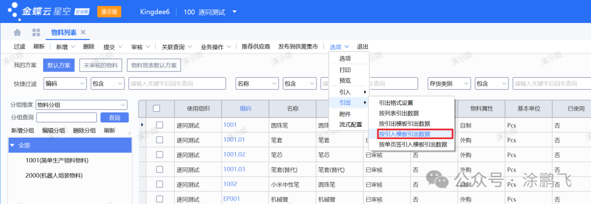
Task: Click the 演示版 orange badge
Action: coord(109,11)
